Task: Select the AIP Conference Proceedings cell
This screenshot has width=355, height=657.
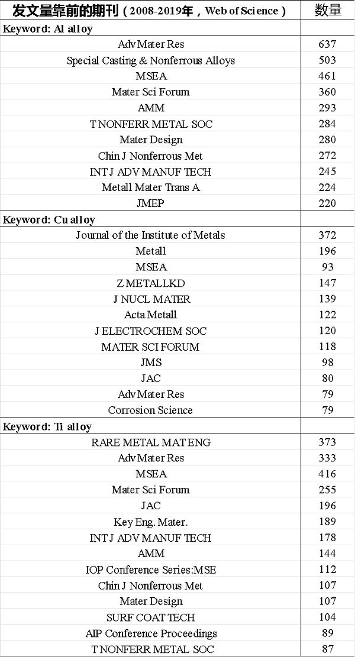Action: tap(150, 633)
